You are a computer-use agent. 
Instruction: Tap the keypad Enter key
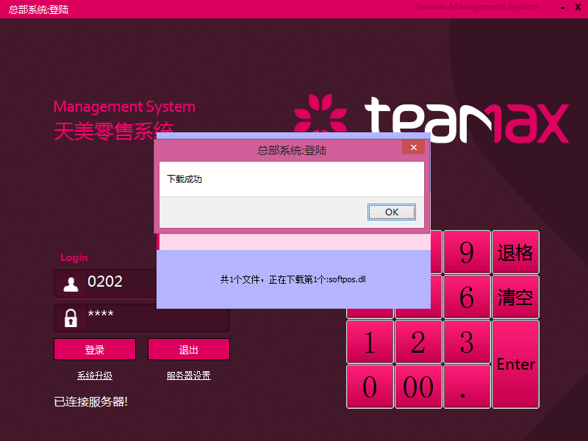point(516,364)
